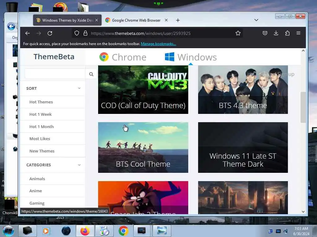
Task: Go back using the browser back arrow
Action: (x=28, y=33)
